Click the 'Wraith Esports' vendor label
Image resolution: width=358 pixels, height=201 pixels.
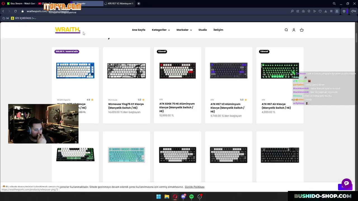(x=64, y=100)
